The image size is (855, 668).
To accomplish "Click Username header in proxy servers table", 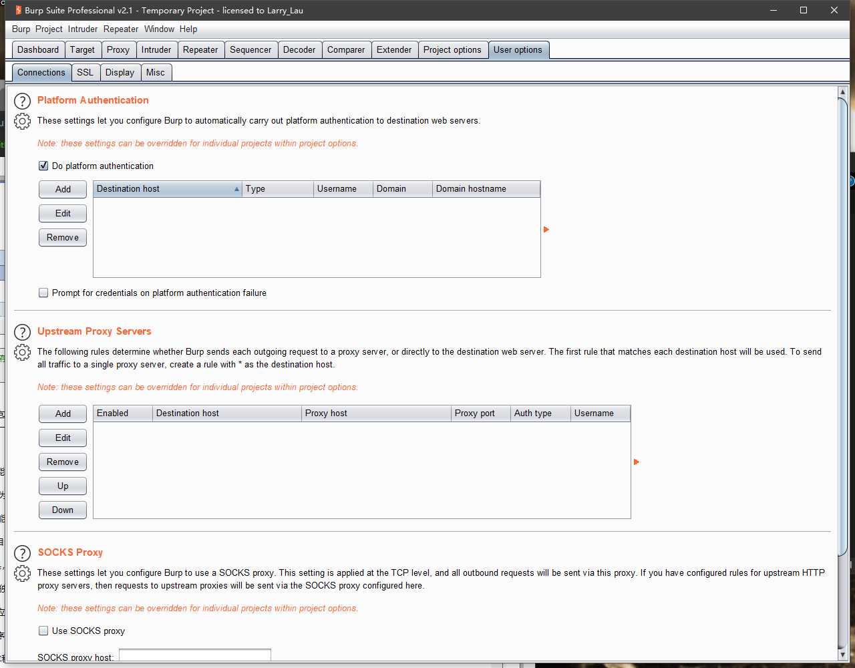I will pyautogui.click(x=601, y=413).
